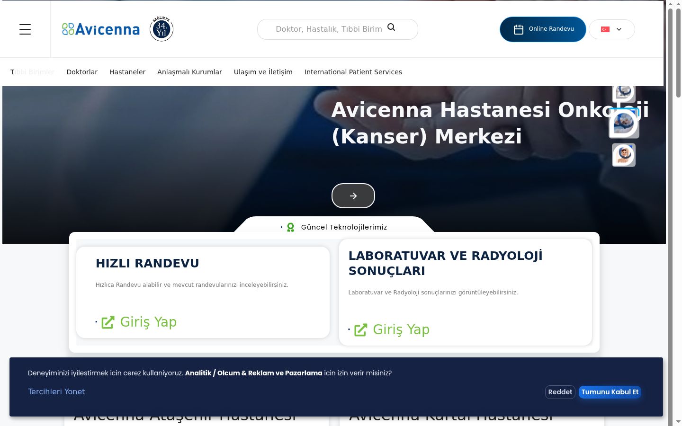Click Tumunu Kabul Et button

click(610, 392)
